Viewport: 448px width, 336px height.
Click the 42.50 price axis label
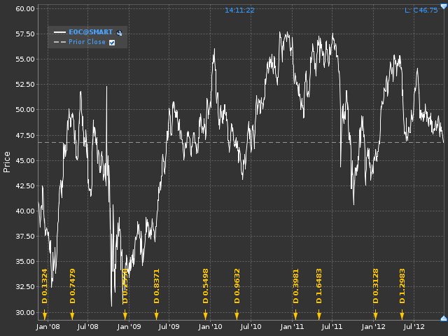pos(25,186)
